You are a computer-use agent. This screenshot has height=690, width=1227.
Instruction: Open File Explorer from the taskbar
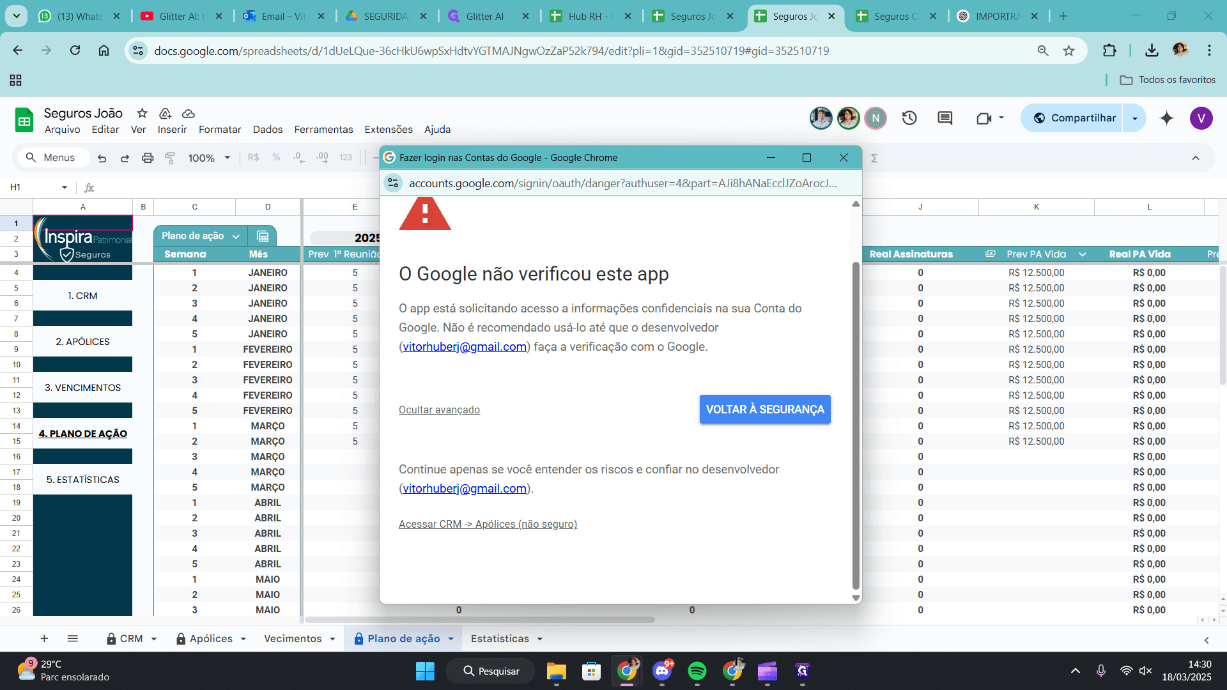[556, 671]
